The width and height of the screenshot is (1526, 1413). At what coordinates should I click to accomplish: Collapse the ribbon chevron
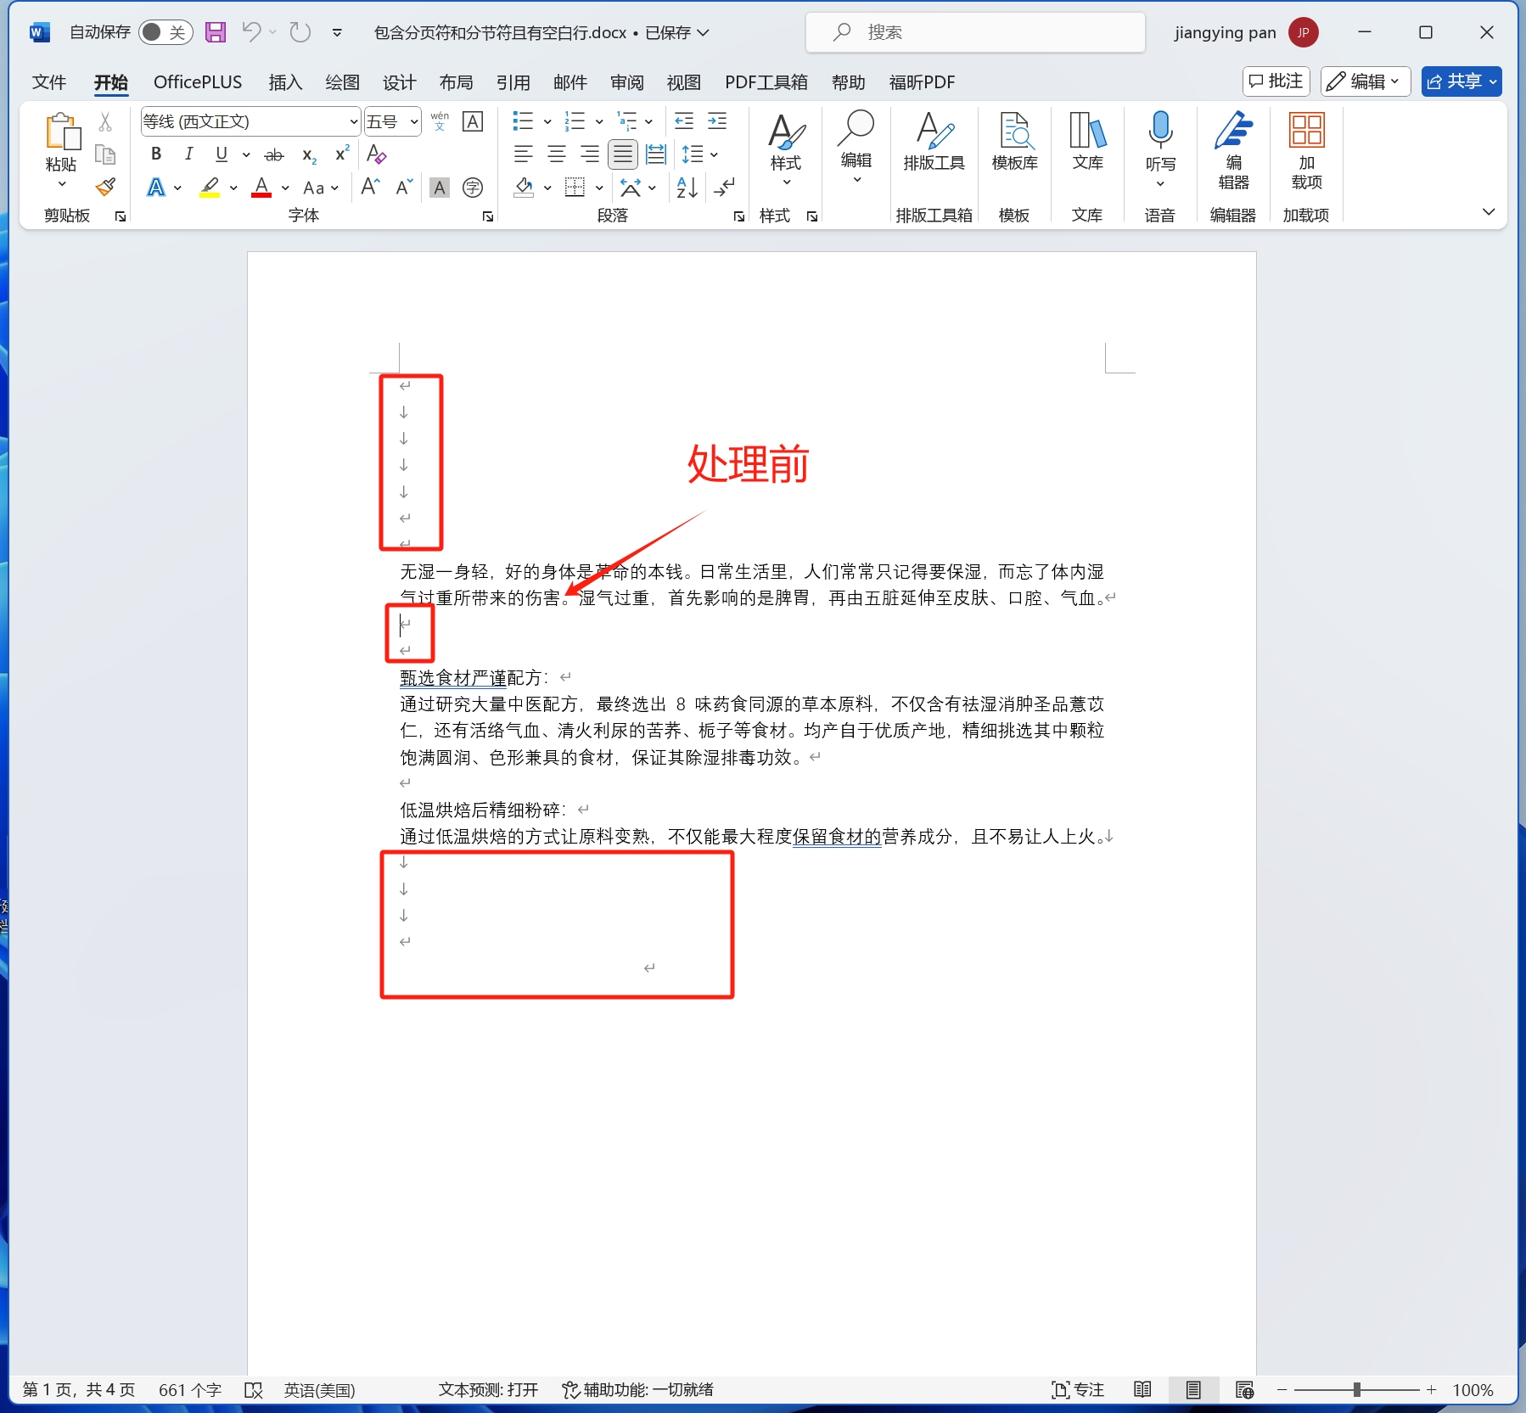click(1489, 211)
